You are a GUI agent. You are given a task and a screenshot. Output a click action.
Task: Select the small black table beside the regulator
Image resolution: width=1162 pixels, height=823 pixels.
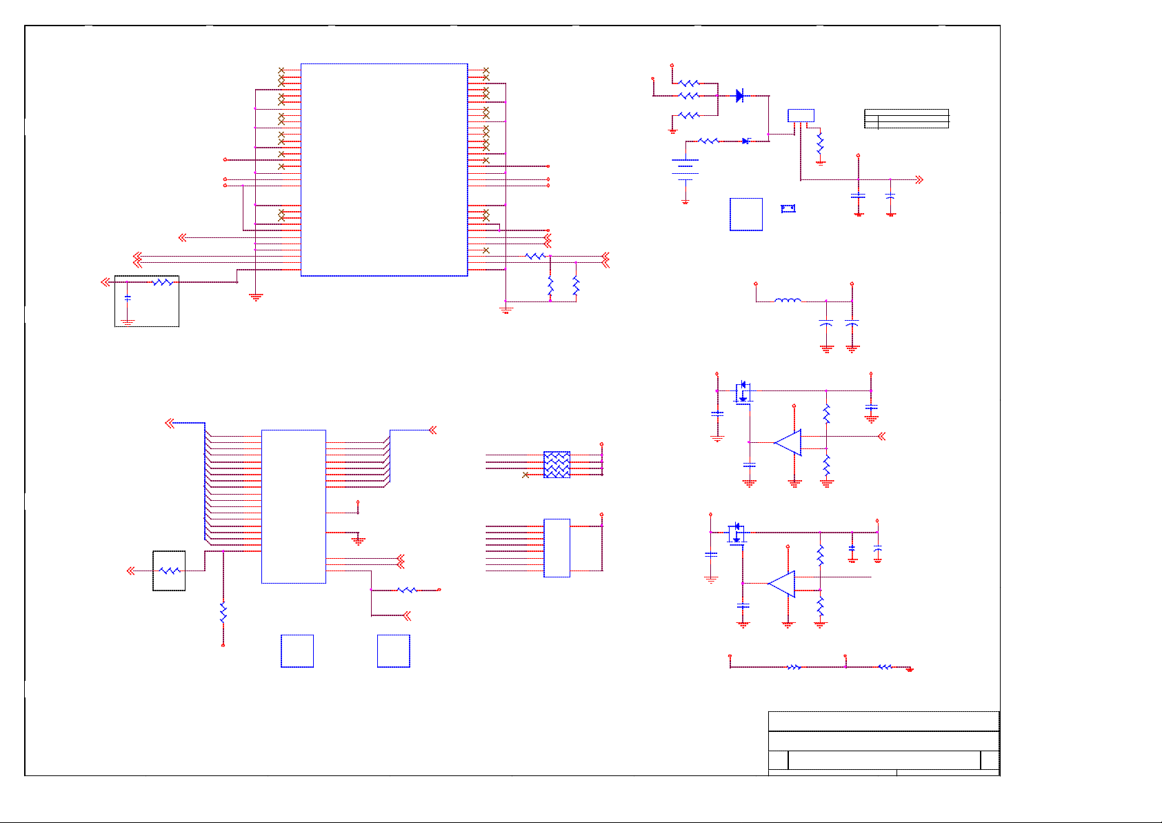(907, 119)
